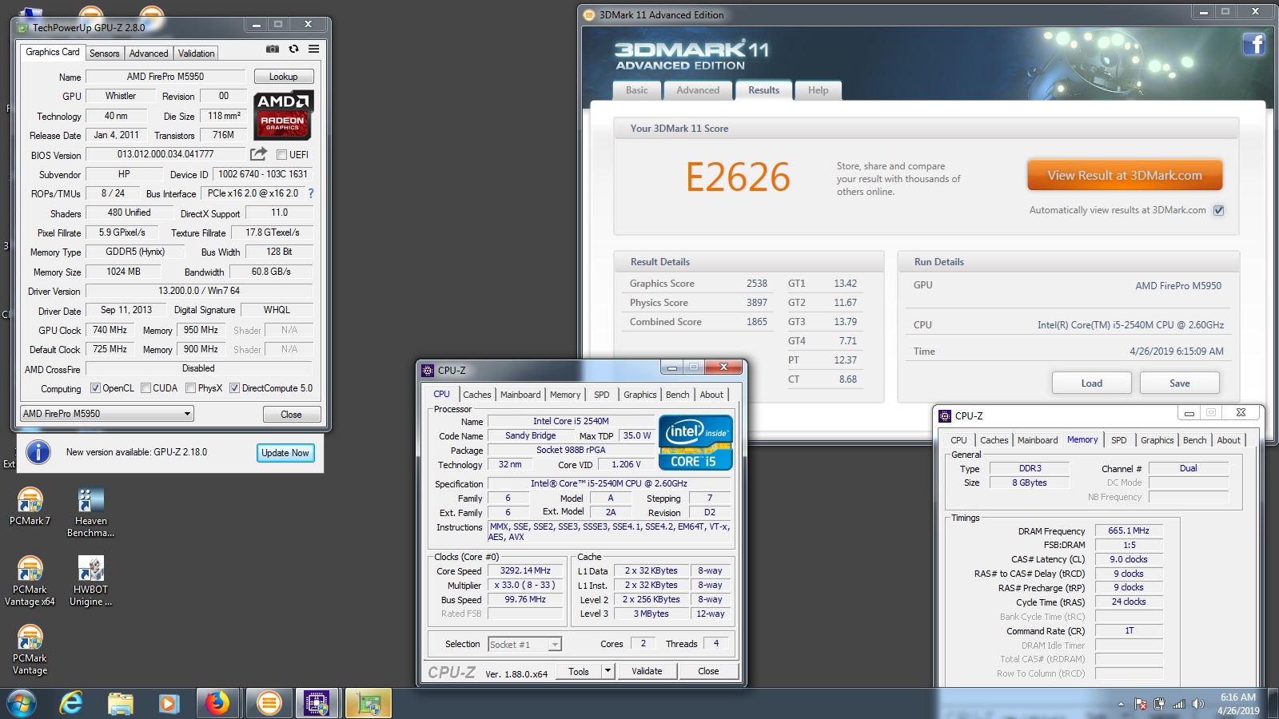Switch to 3DMark 11 taskbar button
Viewport: 1279px width, 719px height.
coord(269,703)
